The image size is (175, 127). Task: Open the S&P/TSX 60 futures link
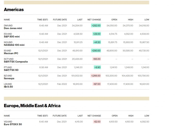(x=11, y=70)
